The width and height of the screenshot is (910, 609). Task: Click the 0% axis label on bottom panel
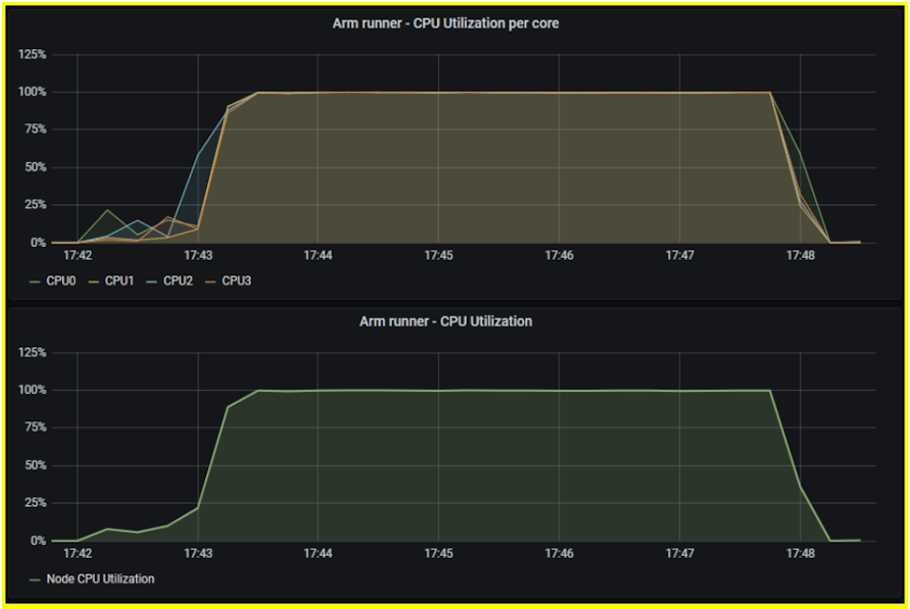pyautogui.click(x=37, y=539)
